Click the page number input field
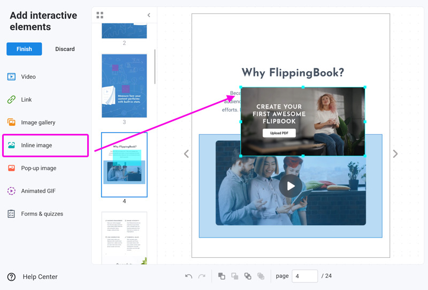The image size is (428, 290). (x=304, y=276)
